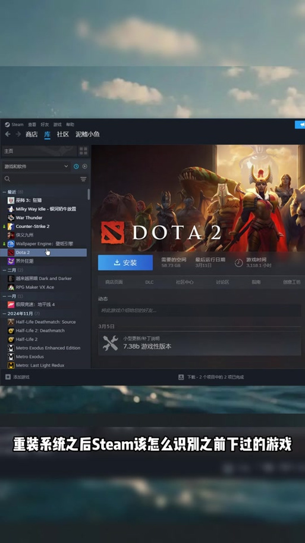The width and height of the screenshot is (305, 543).
Task: Open the 下载 status bar text
Action: coord(215,377)
